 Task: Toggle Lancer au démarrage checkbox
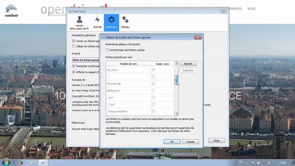pyautogui.click(x=74, y=41)
